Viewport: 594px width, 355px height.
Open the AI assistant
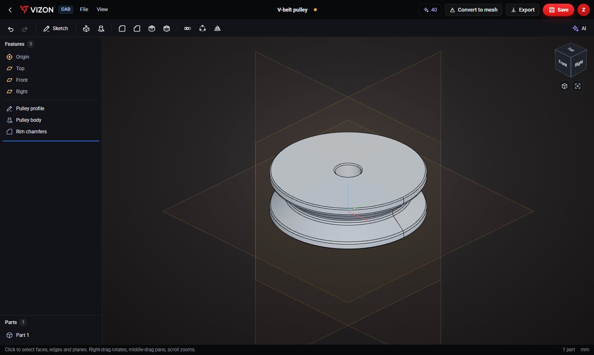pyautogui.click(x=580, y=28)
